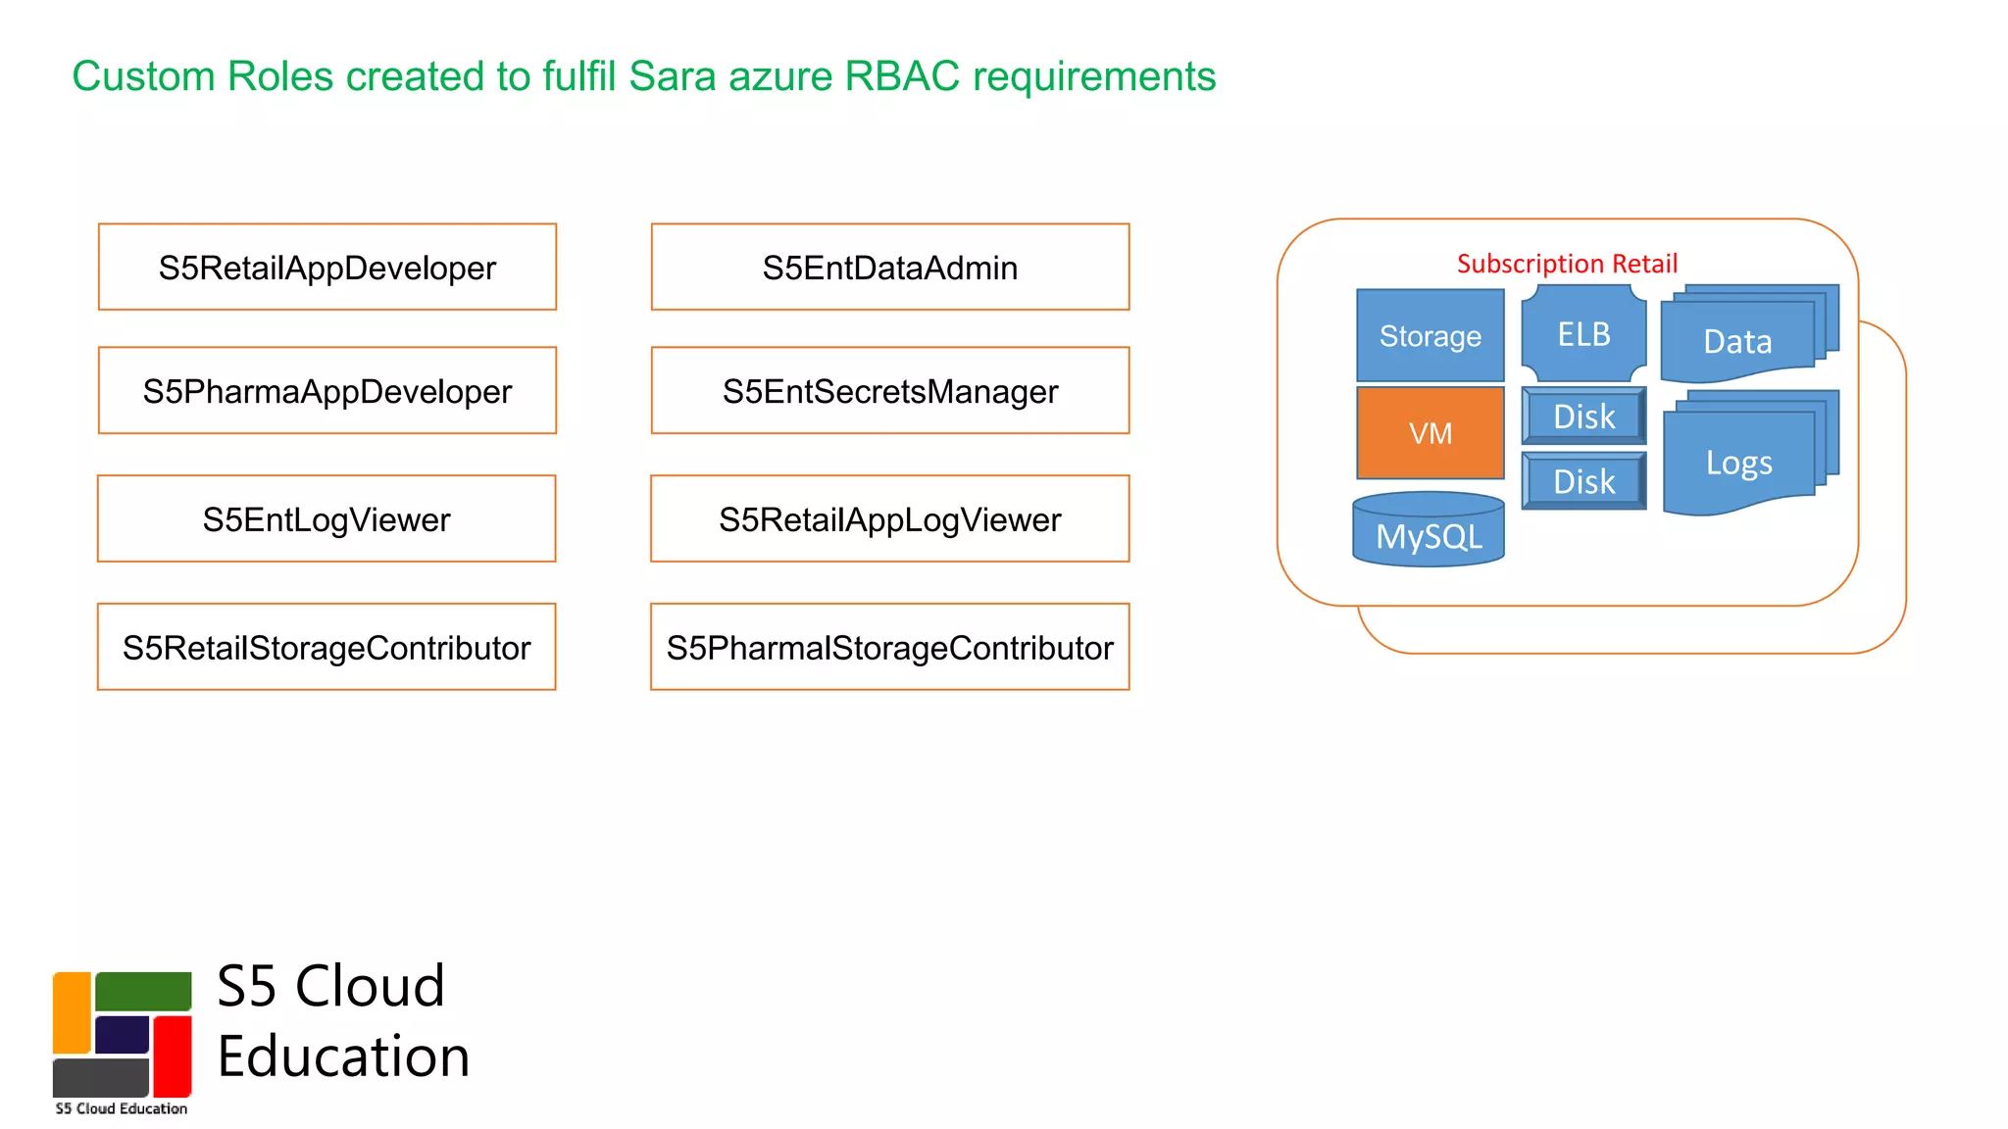The width and height of the screenshot is (2008, 1129).
Task: Click the lower Disk block
Action: pos(1583,481)
